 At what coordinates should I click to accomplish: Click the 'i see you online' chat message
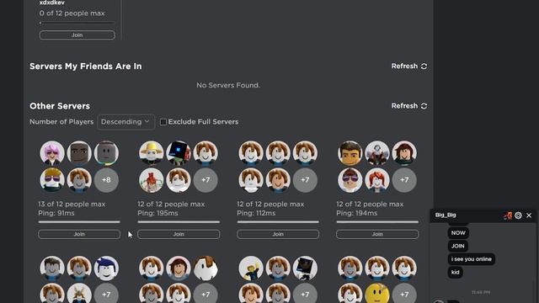[x=472, y=259]
